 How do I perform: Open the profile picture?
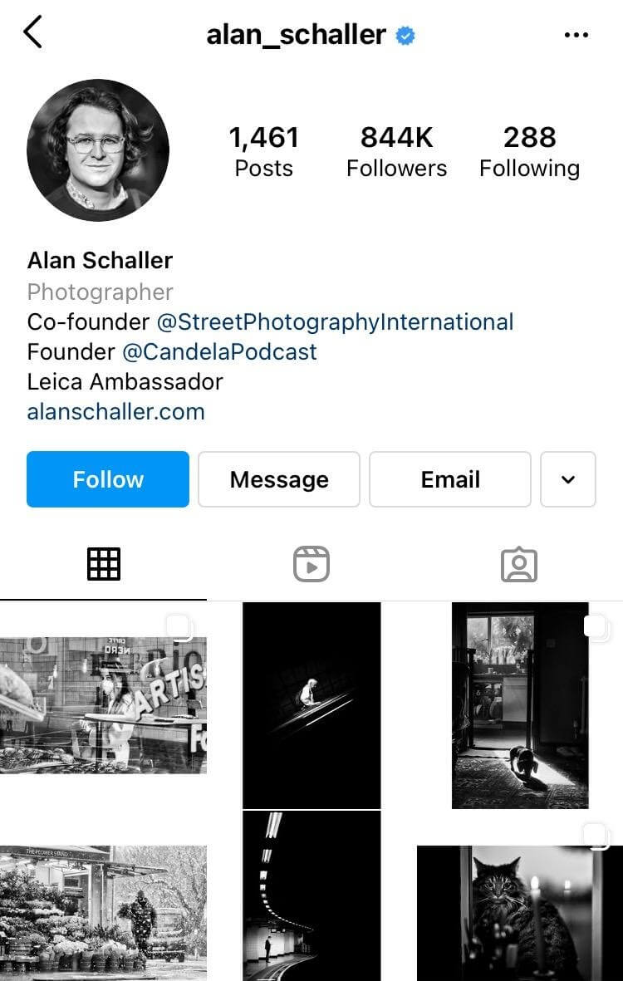(x=97, y=150)
